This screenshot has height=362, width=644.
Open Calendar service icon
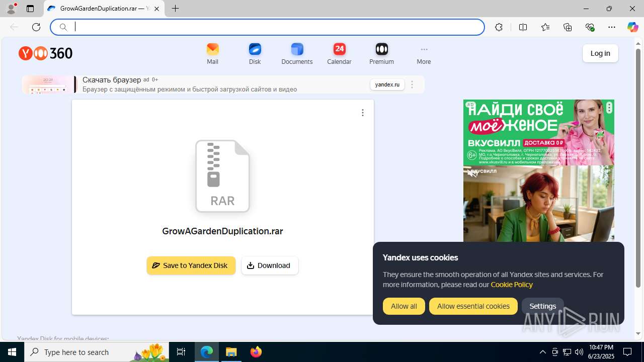[x=339, y=49]
